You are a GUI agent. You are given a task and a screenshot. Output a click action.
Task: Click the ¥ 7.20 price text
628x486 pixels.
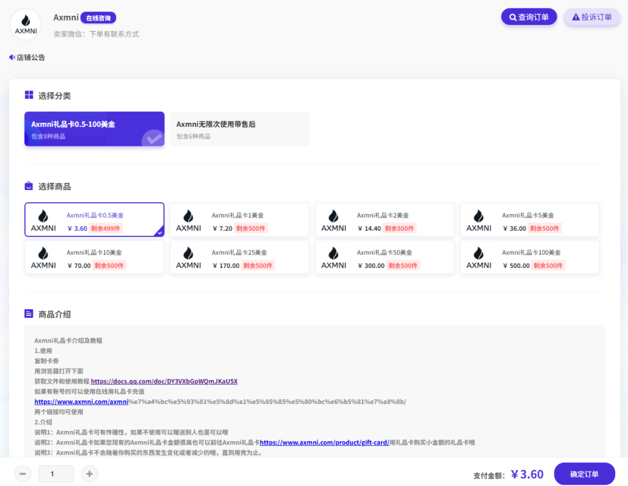(x=222, y=228)
